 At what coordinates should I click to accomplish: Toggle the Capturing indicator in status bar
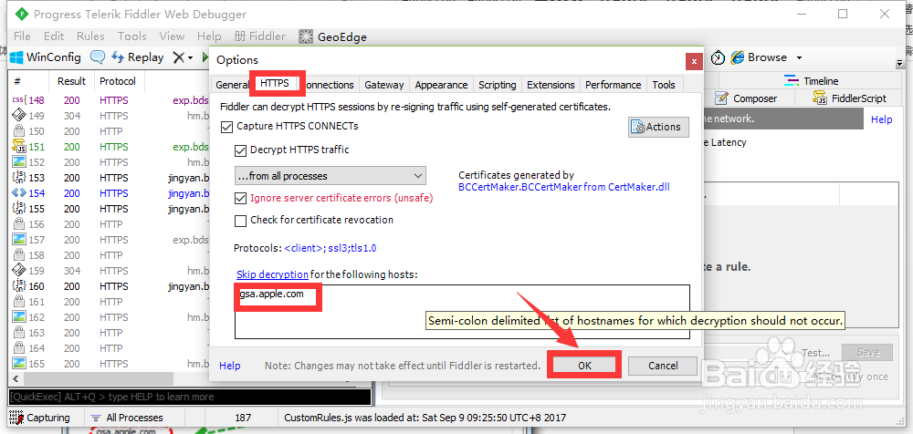39,417
